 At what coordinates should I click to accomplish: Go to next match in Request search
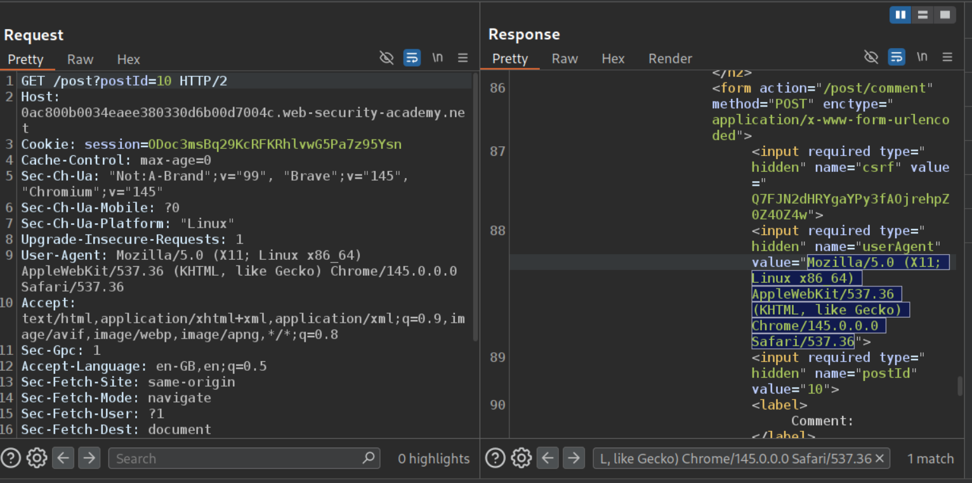(89, 458)
